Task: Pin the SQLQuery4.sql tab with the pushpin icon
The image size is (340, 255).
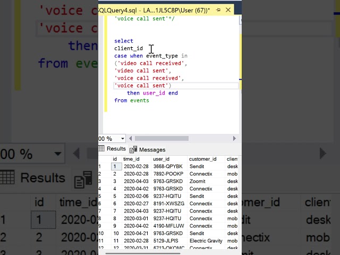Action: pyautogui.click(x=218, y=10)
